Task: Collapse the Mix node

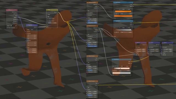Action: (x=48, y=10)
